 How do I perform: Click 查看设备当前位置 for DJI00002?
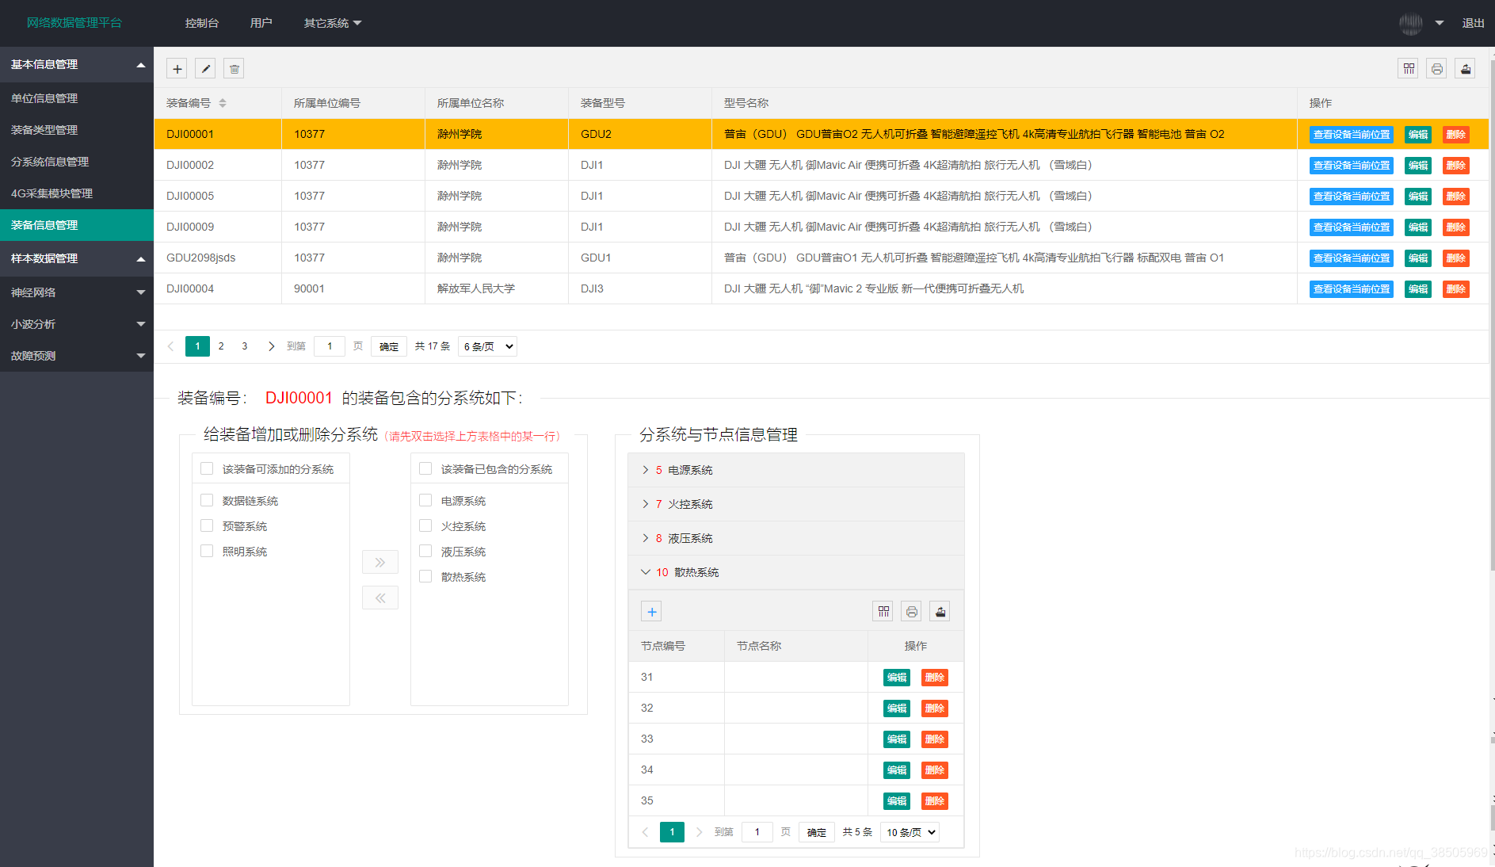1352,166
